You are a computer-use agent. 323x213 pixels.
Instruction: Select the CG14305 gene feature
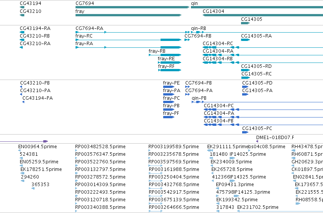245,23
